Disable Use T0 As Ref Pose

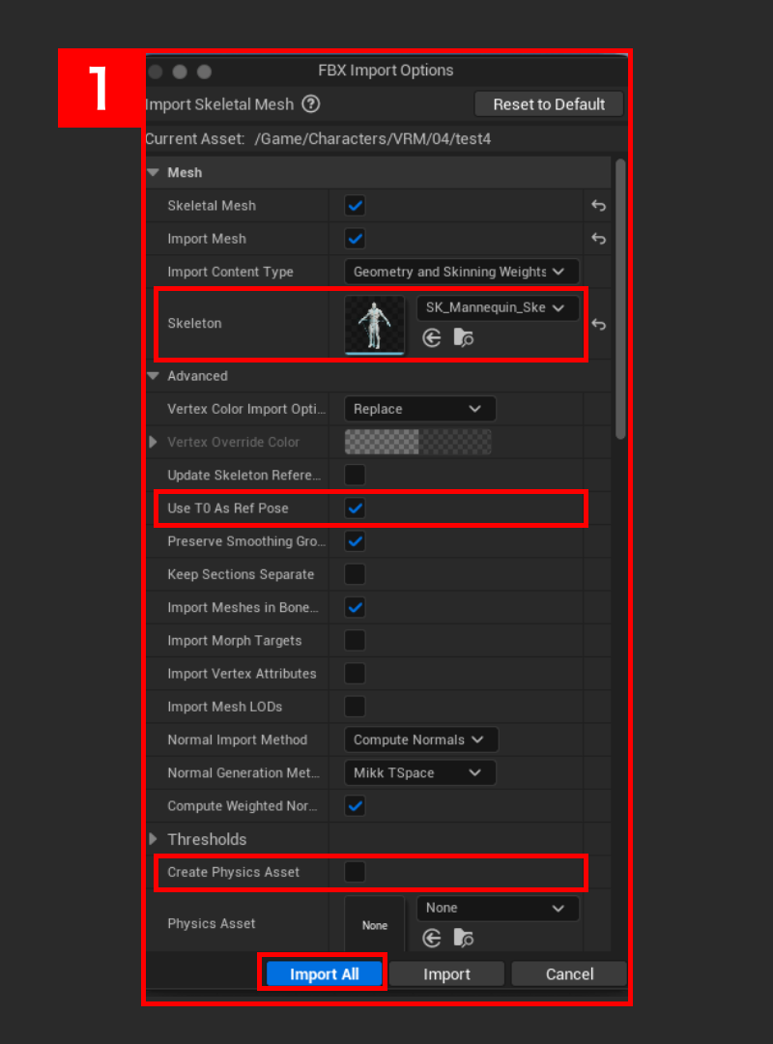pyautogui.click(x=357, y=507)
